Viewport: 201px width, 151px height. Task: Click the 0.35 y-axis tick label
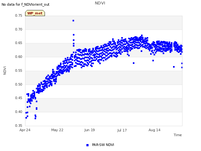(x=19, y=126)
